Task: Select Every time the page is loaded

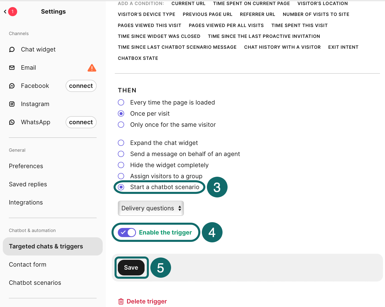Action: pyautogui.click(x=121, y=103)
